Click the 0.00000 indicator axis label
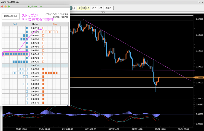204x131 pixels. point(199,114)
